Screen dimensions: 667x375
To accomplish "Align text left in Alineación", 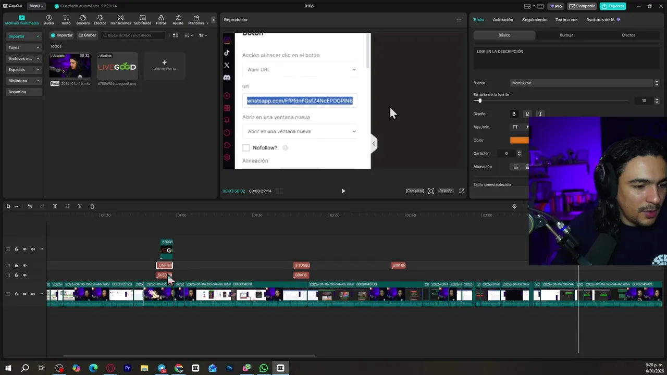I will click(516, 167).
